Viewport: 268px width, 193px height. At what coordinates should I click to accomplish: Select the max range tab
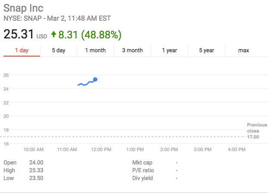(243, 51)
